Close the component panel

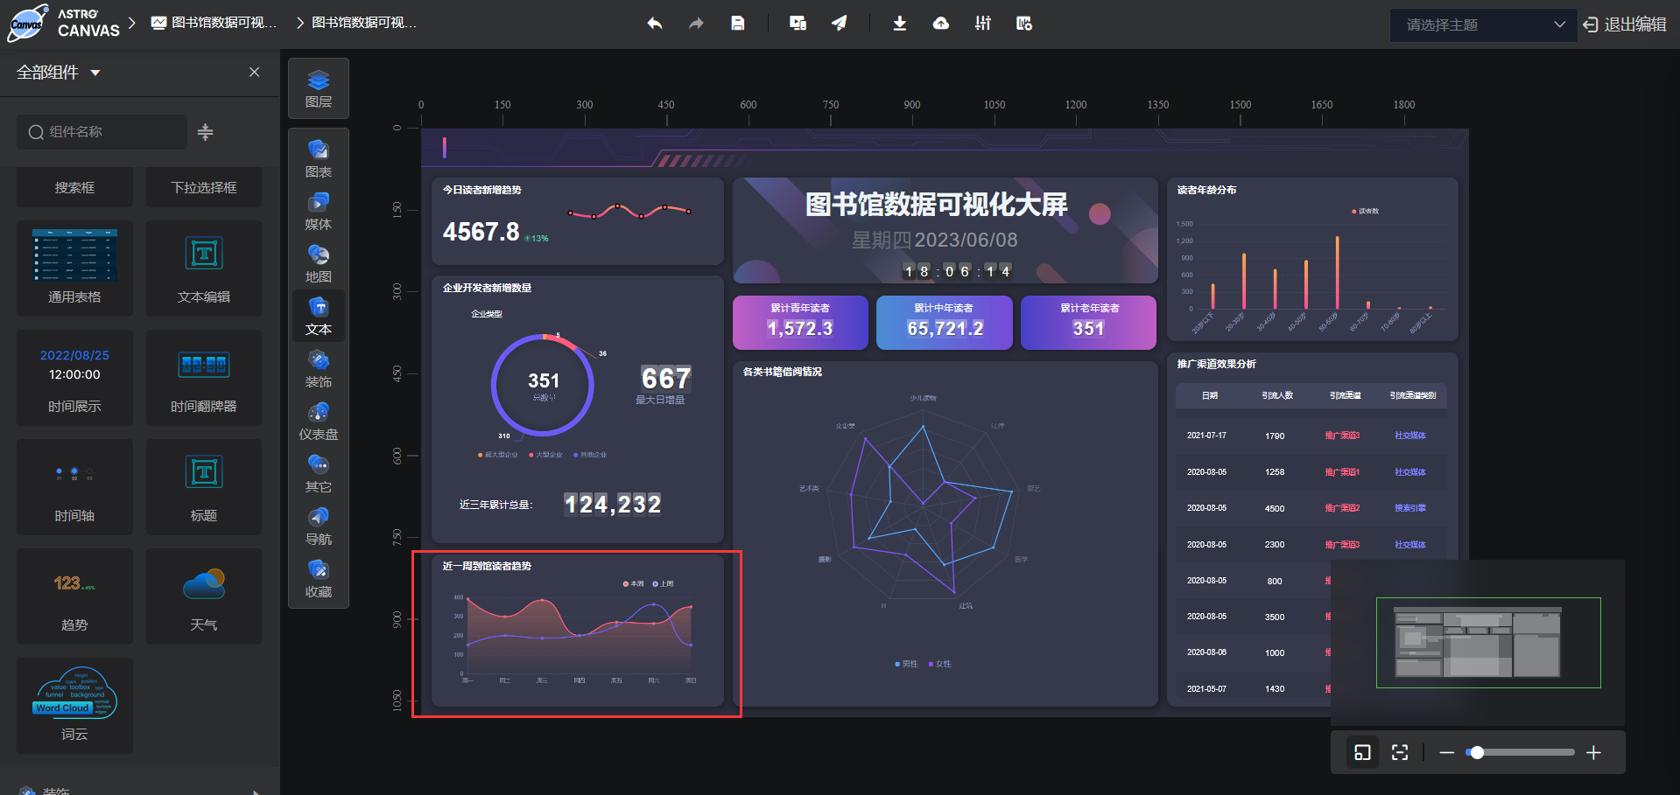point(254,73)
